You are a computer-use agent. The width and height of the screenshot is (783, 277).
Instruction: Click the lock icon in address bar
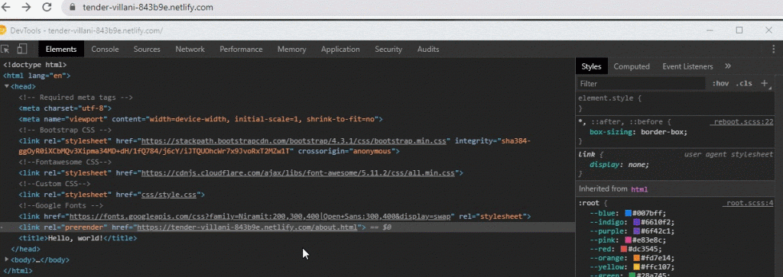tap(72, 8)
